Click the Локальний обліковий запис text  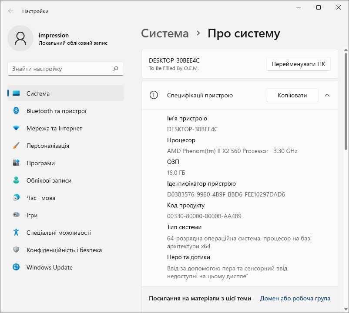[x=73, y=43]
